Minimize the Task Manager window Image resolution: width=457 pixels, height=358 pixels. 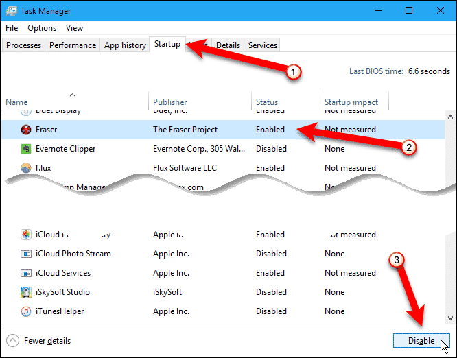[378, 11]
